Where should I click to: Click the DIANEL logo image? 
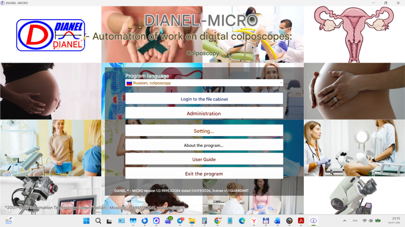coord(51,35)
